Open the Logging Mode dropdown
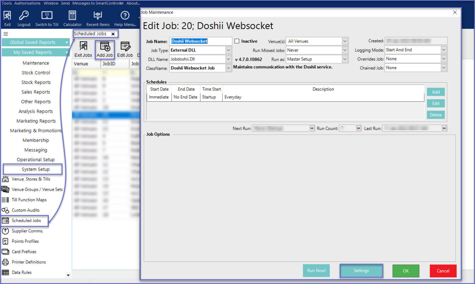The height and width of the screenshot is (284, 475). (x=444, y=50)
